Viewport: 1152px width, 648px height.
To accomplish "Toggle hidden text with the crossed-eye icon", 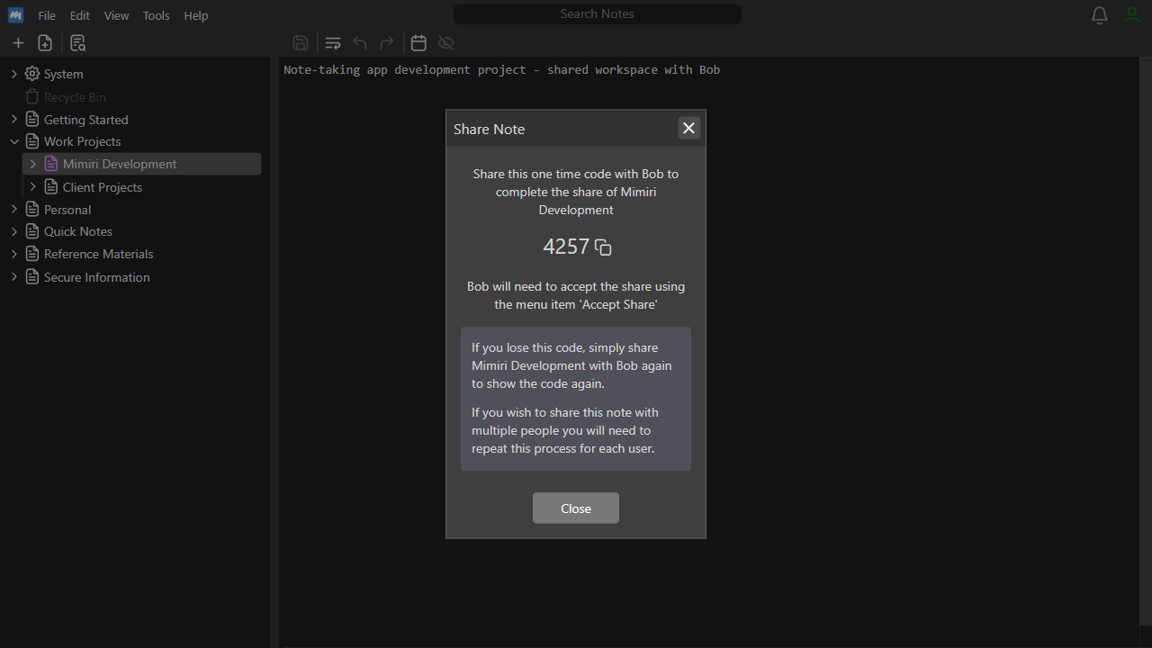I will (x=445, y=42).
